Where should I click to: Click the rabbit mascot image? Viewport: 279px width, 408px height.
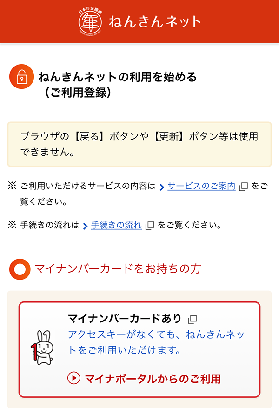coord(42,348)
